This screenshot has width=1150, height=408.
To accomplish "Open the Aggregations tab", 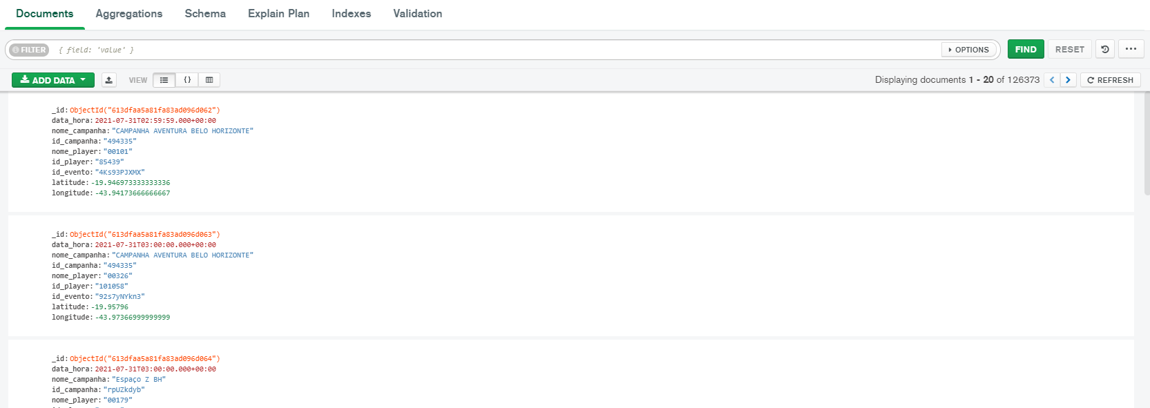I will click(129, 14).
